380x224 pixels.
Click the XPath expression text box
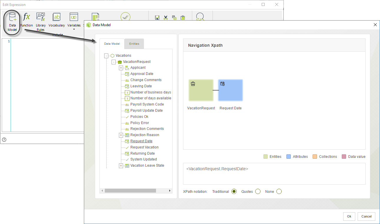(x=274, y=174)
